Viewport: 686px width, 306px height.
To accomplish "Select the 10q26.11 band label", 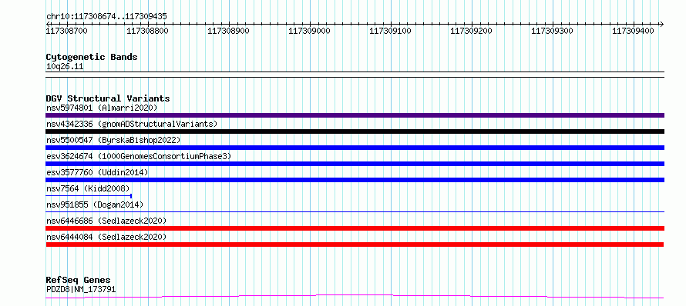I will [65, 67].
